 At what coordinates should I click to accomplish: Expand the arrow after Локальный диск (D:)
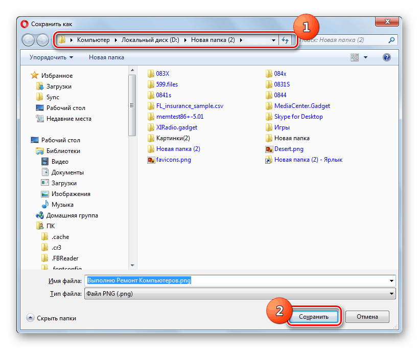(x=185, y=40)
